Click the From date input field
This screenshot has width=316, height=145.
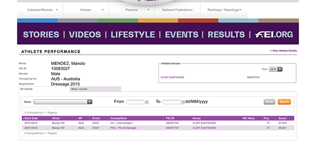135,102
